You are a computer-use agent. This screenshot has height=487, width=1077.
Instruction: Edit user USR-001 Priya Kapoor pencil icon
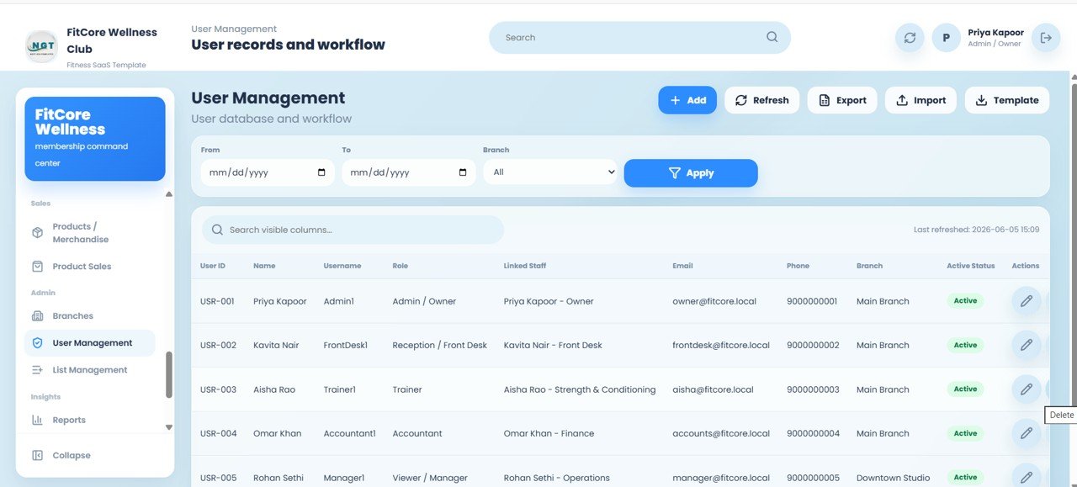coord(1026,300)
